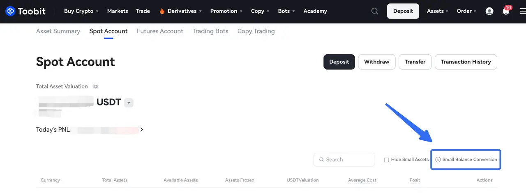Expand the Assets dropdown in header
This screenshot has width=526, height=193.
coord(438,11)
